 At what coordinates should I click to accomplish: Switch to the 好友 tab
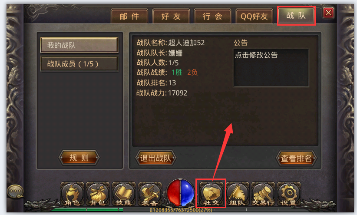[171, 16]
